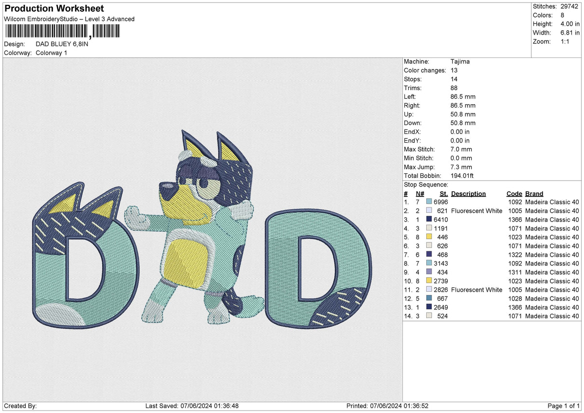Click the white swatch in stop row 2
The height and width of the screenshot is (413, 584).
429,211
